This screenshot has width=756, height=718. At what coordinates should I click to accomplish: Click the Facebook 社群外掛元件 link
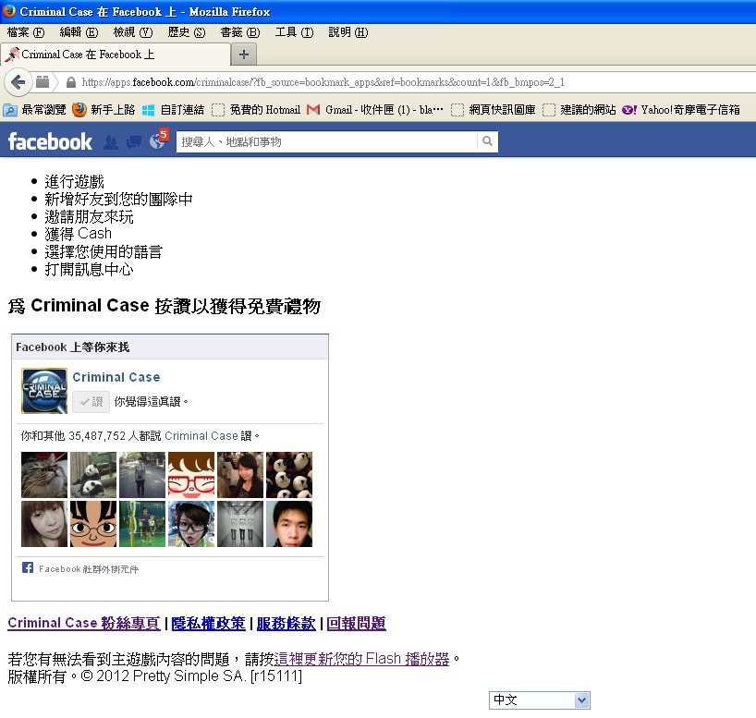(89, 569)
